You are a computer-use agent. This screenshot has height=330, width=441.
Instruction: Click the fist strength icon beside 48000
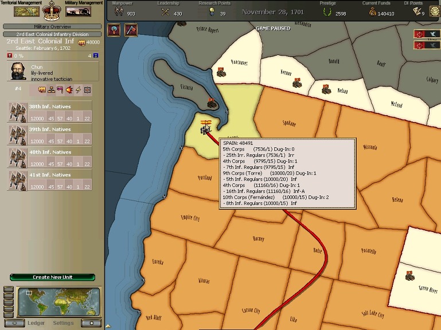pos(81,42)
